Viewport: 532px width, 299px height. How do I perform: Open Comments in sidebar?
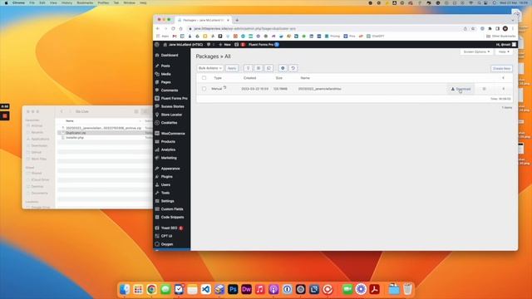(x=170, y=91)
